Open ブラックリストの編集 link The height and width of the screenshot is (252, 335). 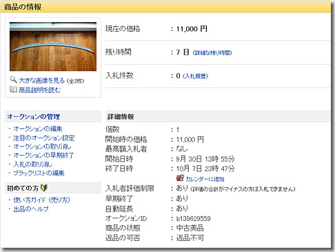coord(39,173)
